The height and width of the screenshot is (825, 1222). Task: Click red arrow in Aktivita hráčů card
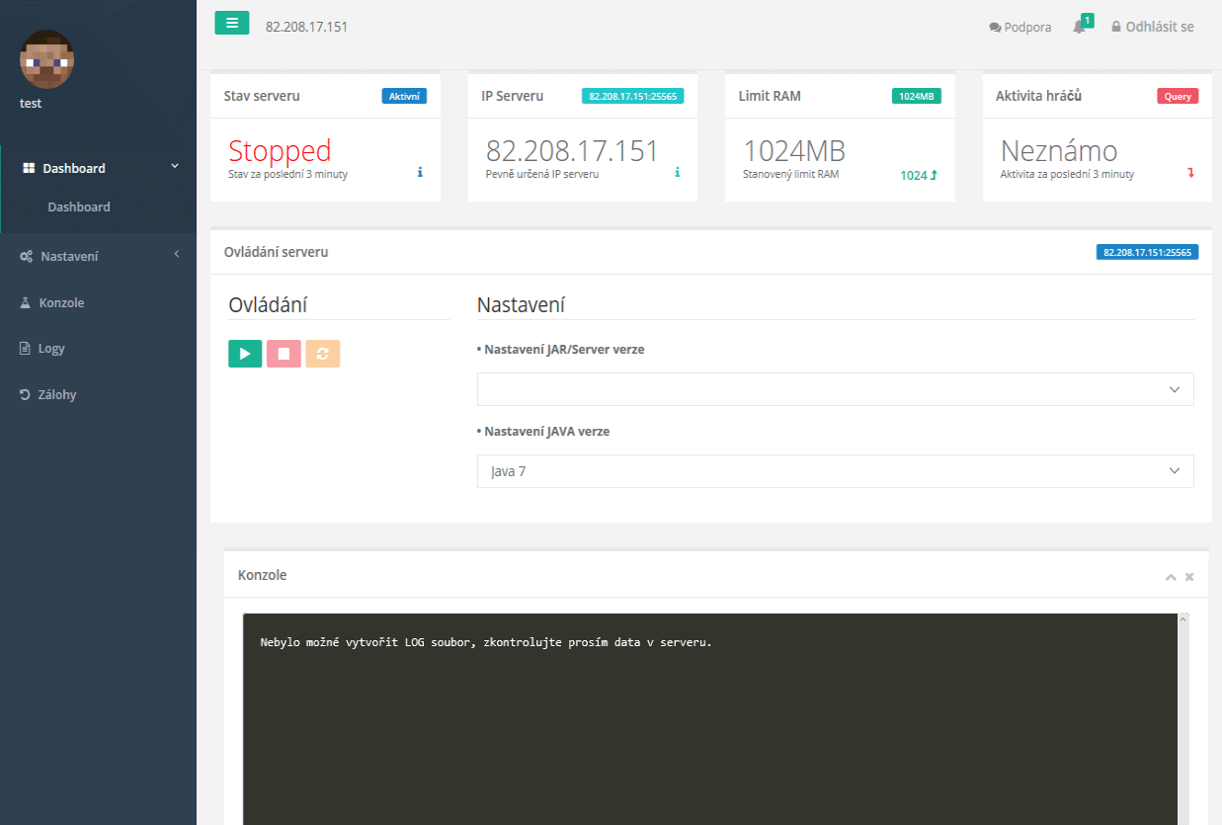coord(1190,174)
